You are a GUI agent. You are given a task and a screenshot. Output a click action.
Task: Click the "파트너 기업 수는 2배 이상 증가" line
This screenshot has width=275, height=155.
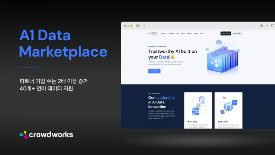(54, 81)
